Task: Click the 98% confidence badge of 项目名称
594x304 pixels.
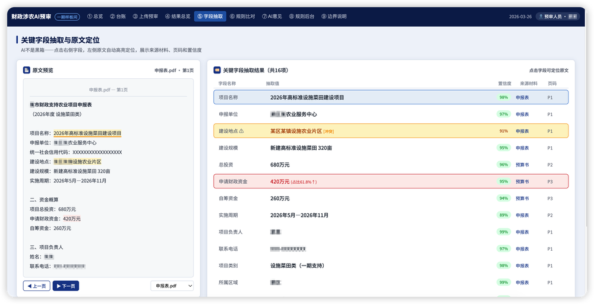Action: pyautogui.click(x=504, y=97)
